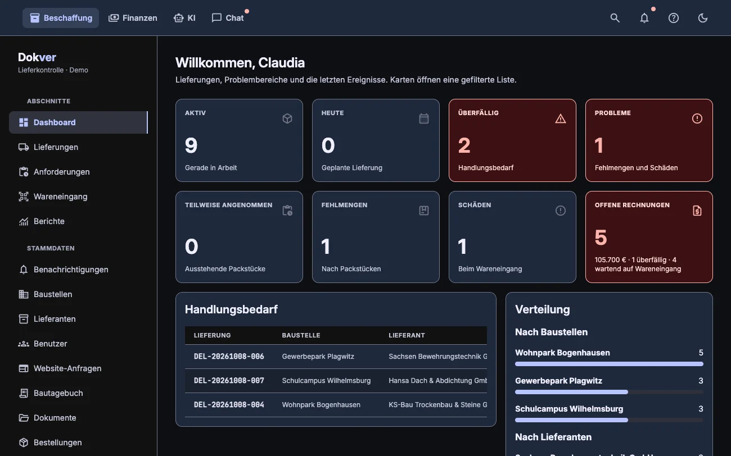The image size is (731, 456).
Task: Click the help question mark icon
Action: click(674, 18)
